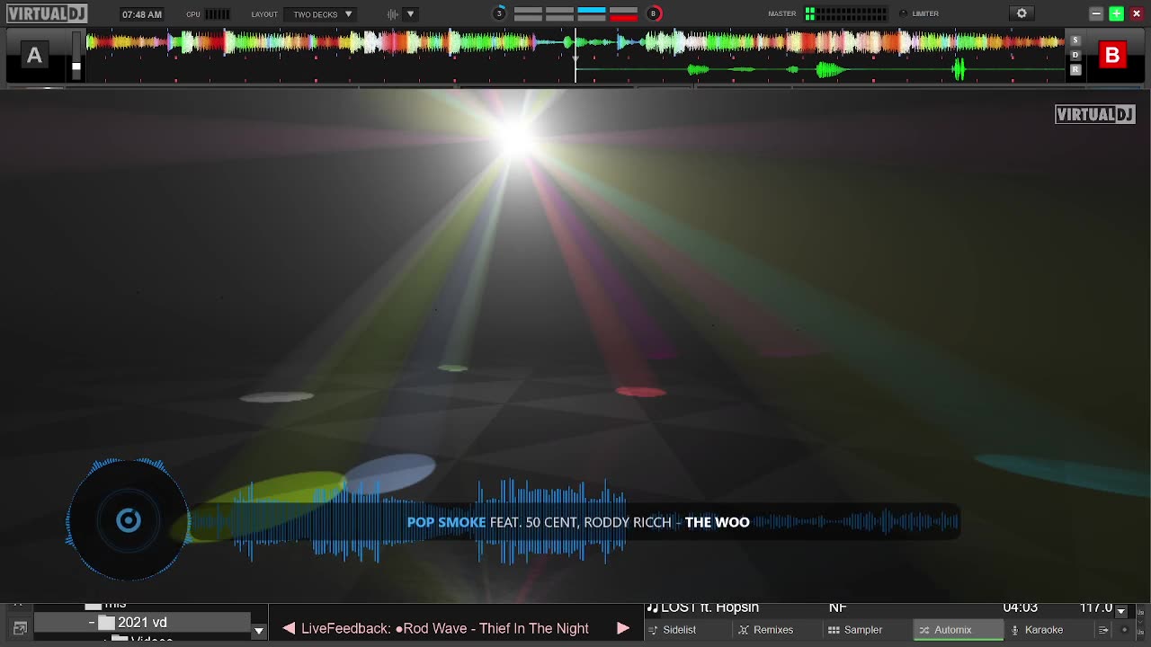The height and width of the screenshot is (647, 1151).
Task: Open the waveform options dropdown arrow
Action: [411, 14]
